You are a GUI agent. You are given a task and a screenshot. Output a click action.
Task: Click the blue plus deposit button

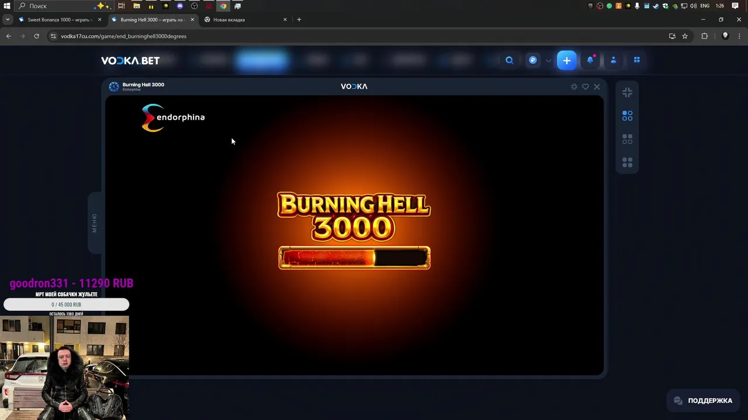coord(567,60)
